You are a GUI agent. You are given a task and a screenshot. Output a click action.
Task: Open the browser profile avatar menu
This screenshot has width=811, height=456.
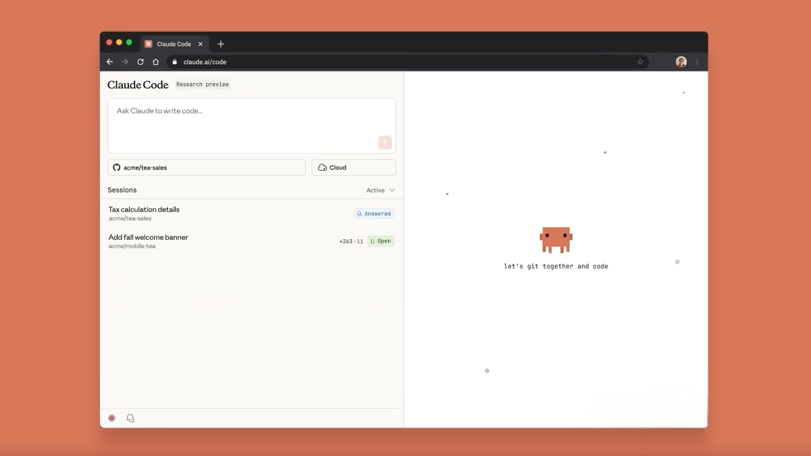pos(681,61)
